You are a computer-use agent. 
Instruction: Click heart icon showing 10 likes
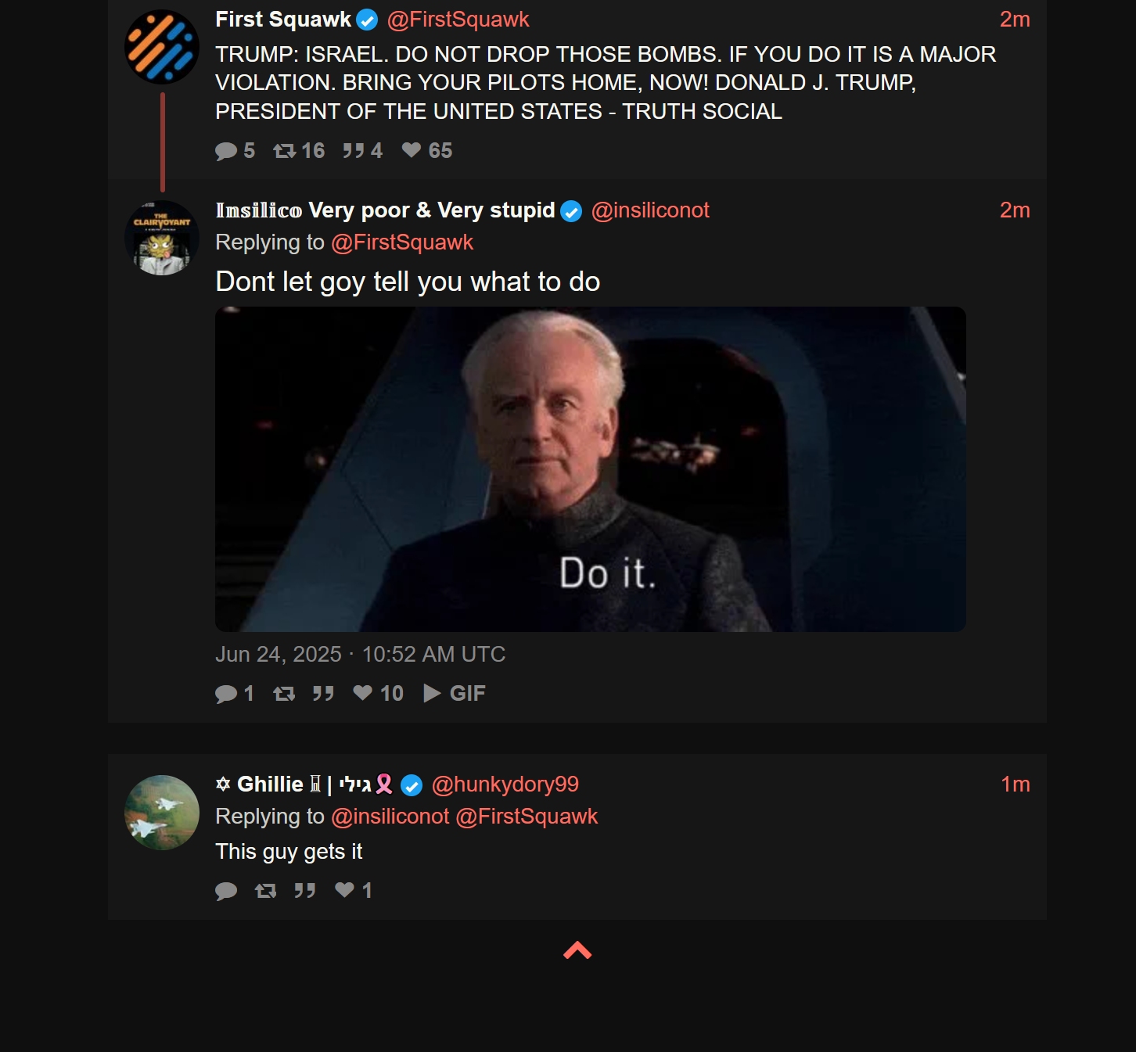pos(362,692)
